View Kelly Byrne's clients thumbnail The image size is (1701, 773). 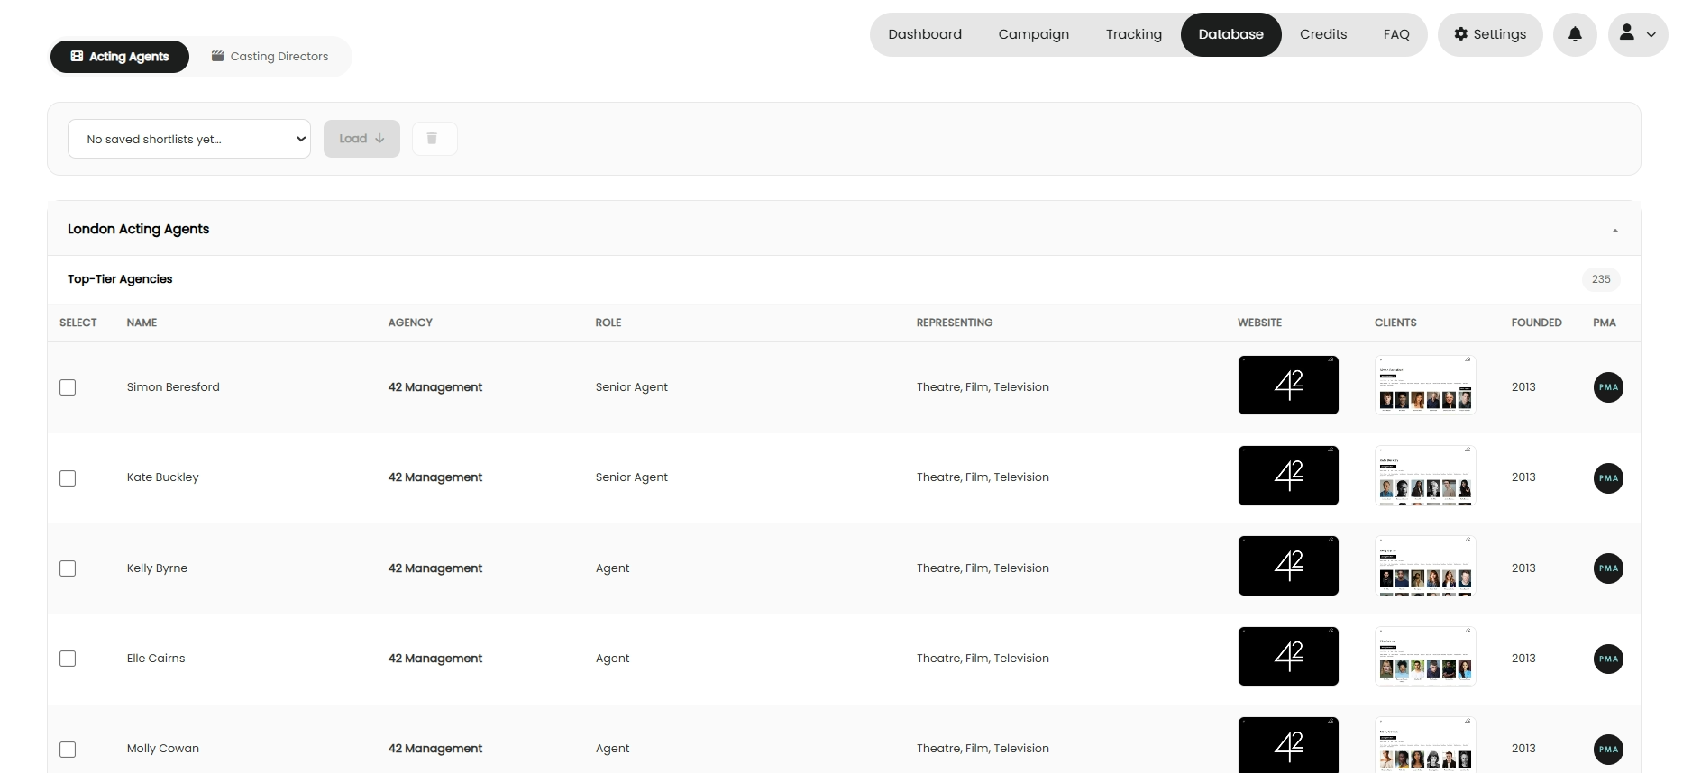(1425, 566)
